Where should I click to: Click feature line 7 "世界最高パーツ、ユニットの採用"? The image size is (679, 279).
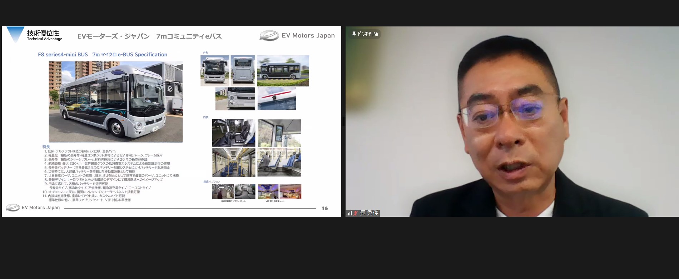111,176
